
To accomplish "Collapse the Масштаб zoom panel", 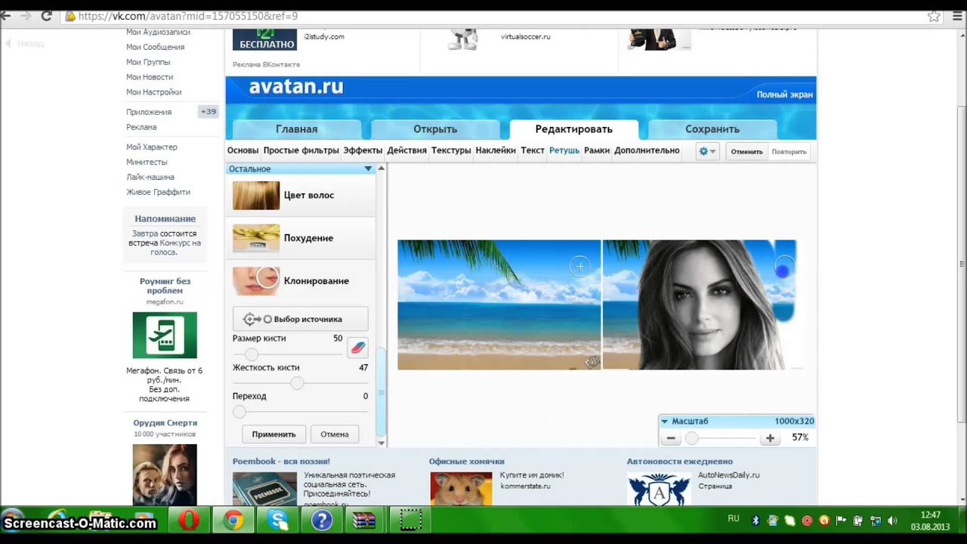I will pos(664,422).
